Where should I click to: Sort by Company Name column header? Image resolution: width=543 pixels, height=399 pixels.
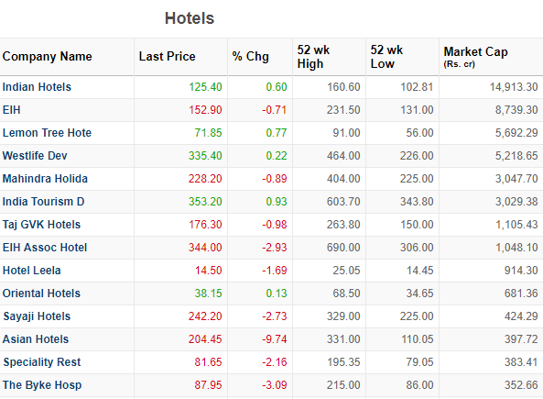tap(47, 56)
